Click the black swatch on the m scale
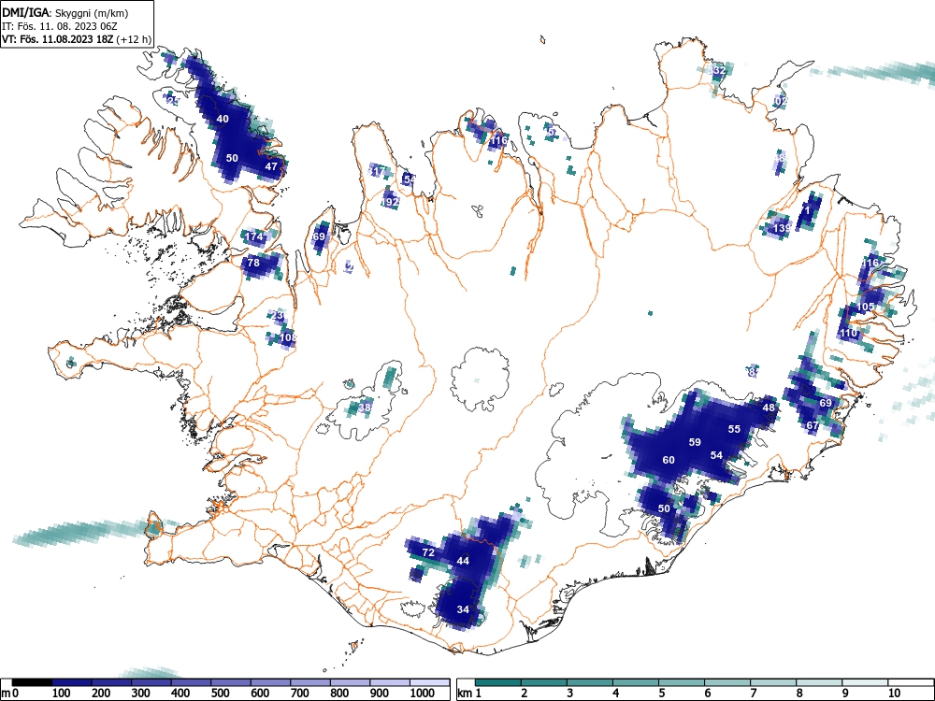 point(32,682)
